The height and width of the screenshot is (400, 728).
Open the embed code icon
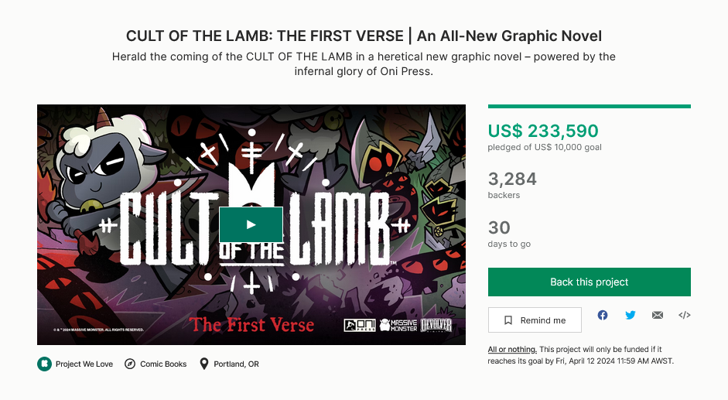pyautogui.click(x=685, y=315)
